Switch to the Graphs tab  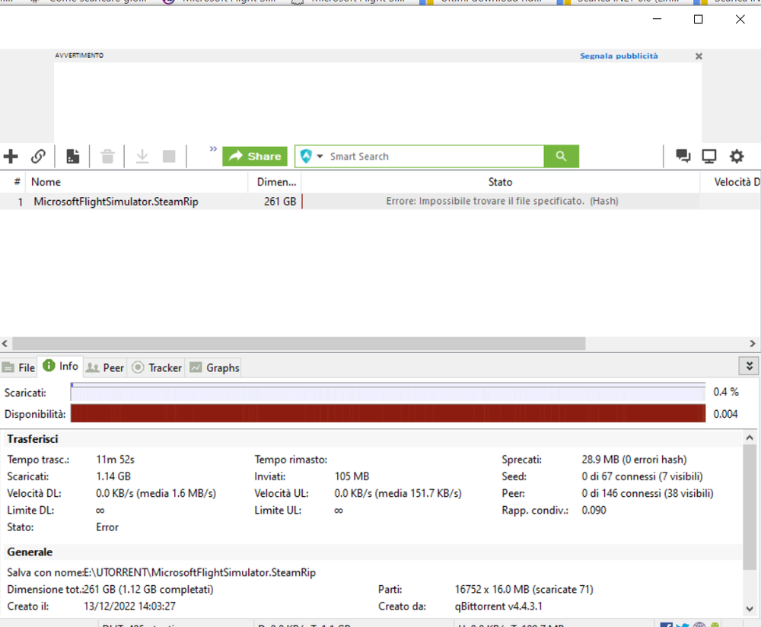click(214, 368)
